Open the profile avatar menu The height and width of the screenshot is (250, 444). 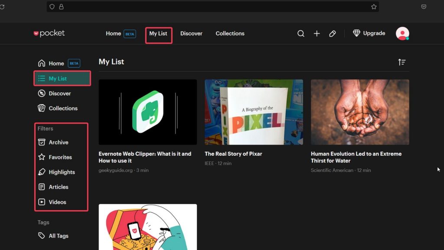[402, 33]
